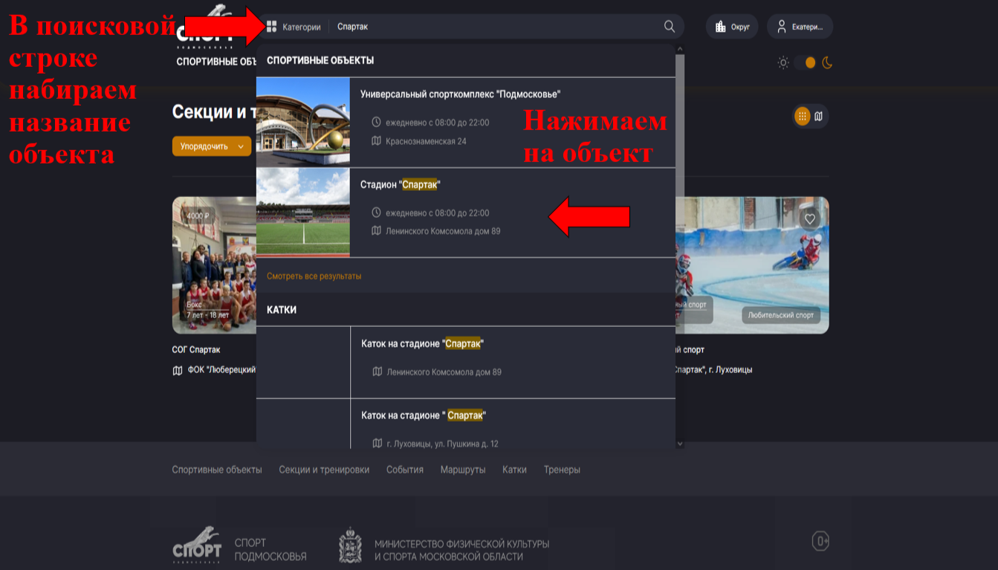Click ежедневно с 08:00 до 22:00 for Подмосковье

click(438, 123)
